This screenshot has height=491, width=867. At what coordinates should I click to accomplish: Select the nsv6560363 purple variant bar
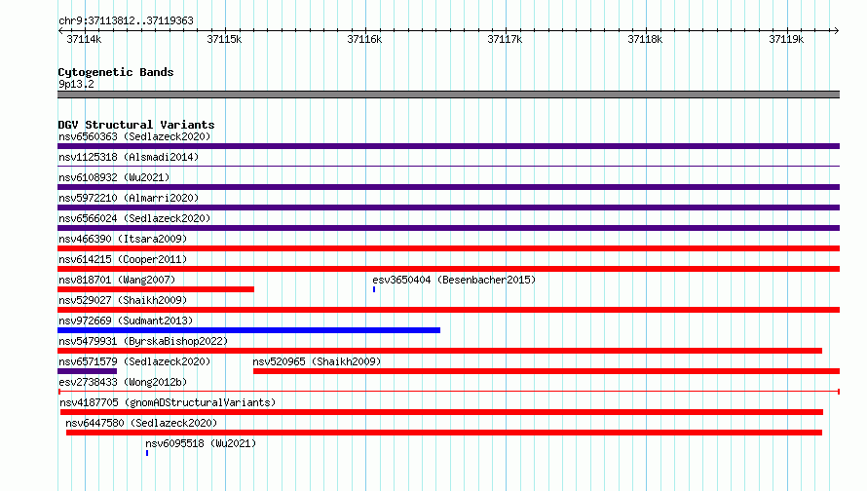coord(448,146)
